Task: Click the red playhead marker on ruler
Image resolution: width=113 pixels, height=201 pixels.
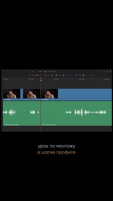Action: pos(40,78)
